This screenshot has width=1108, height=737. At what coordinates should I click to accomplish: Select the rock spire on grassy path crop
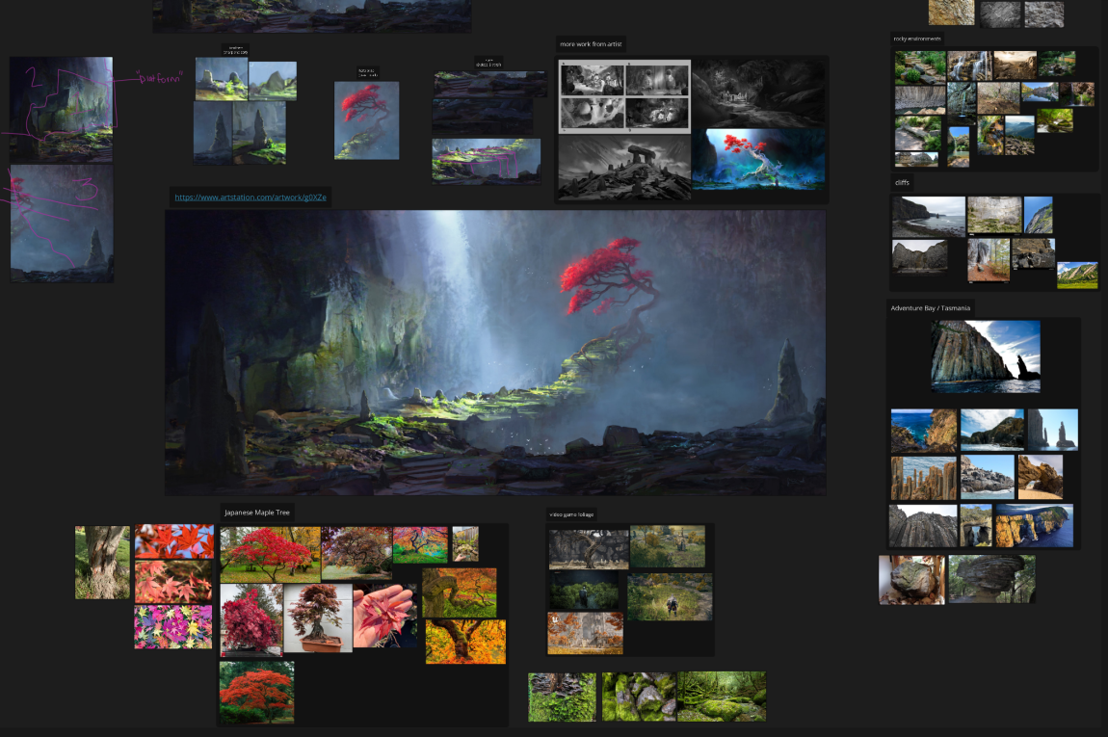tap(259, 133)
